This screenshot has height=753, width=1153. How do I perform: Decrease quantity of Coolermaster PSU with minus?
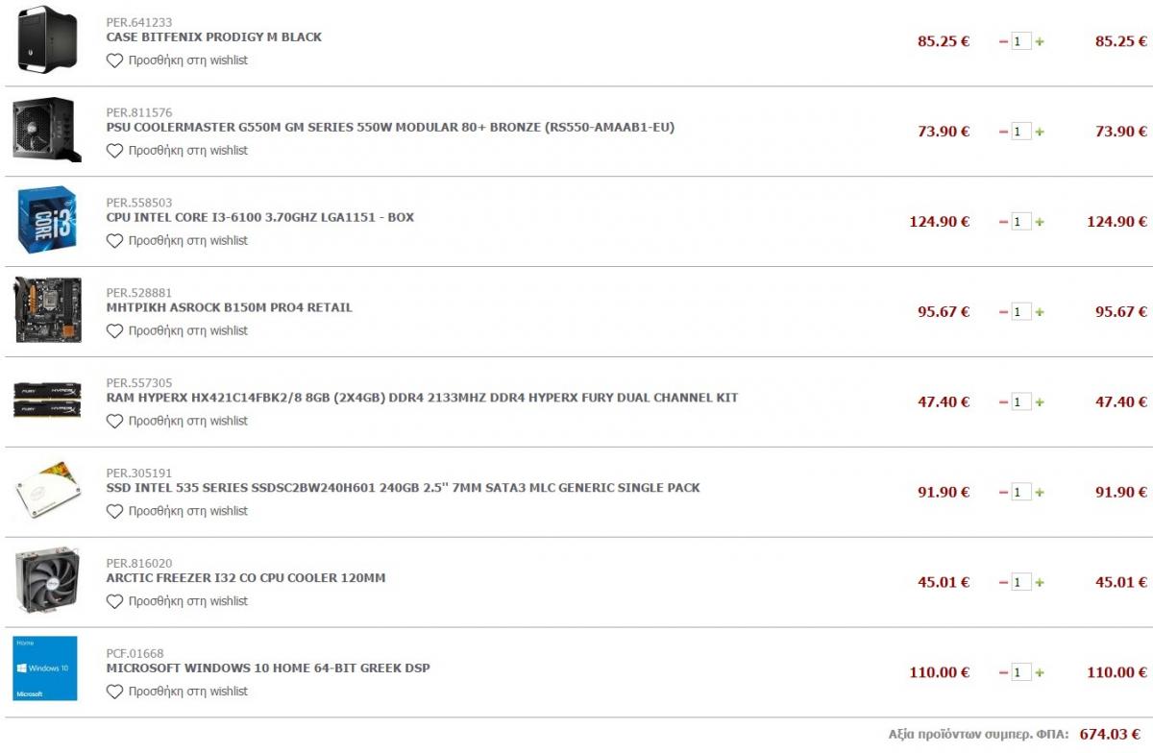[x=1004, y=132]
